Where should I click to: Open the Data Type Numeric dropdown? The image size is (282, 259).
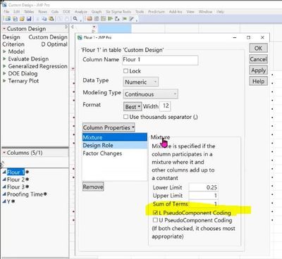tap(141, 82)
